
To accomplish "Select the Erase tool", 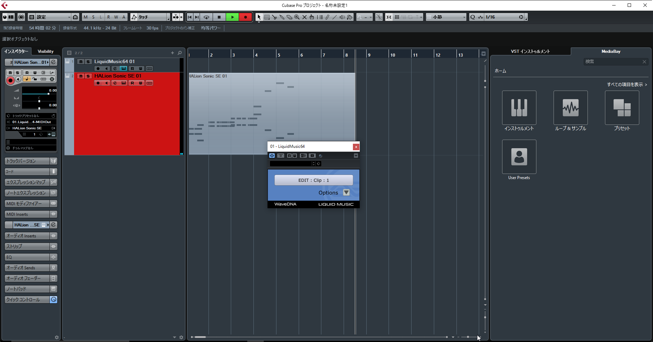I will tap(289, 17).
